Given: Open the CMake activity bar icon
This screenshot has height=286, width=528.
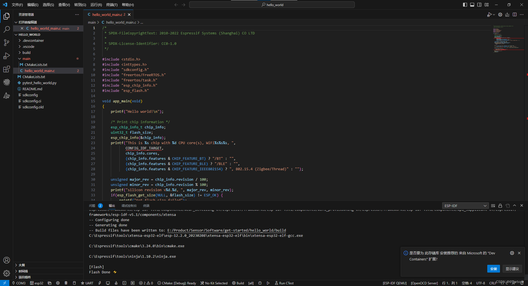Looking at the screenshot, I should pyautogui.click(x=7, y=95).
